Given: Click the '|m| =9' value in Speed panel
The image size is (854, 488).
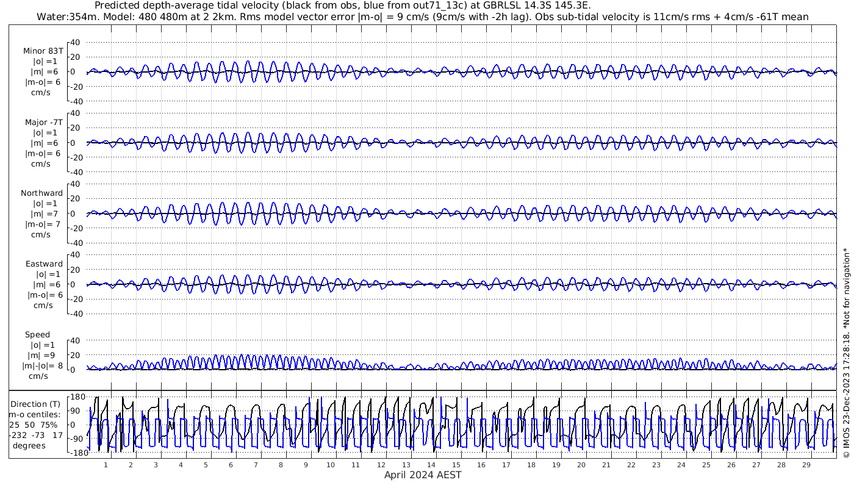Looking at the screenshot, I should [40, 356].
